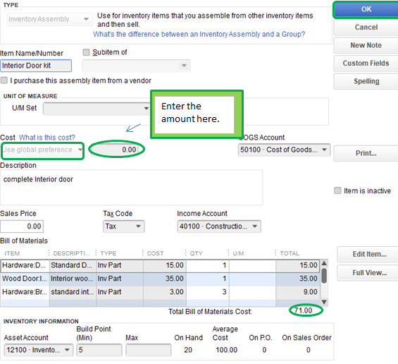Click the OK button

(366, 9)
